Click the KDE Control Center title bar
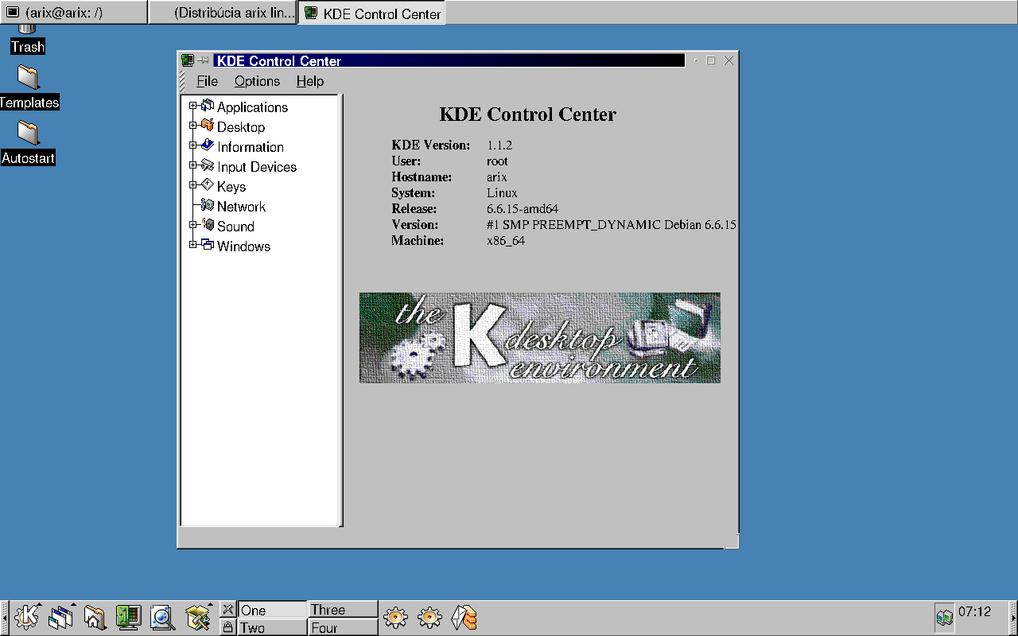The image size is (1018, 636). (449, 60)
